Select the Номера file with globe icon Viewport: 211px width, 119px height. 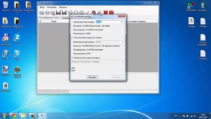pyautogui.click(x=191, y=22)
